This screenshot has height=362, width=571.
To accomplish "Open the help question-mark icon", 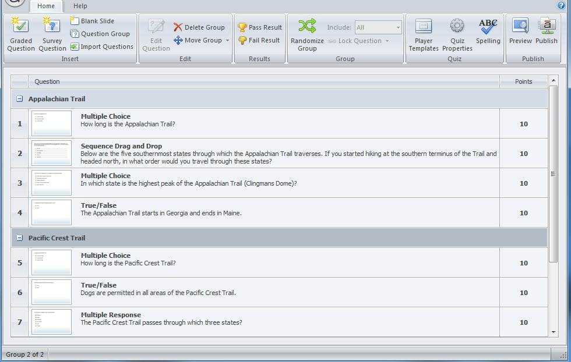I will point(561,5).
